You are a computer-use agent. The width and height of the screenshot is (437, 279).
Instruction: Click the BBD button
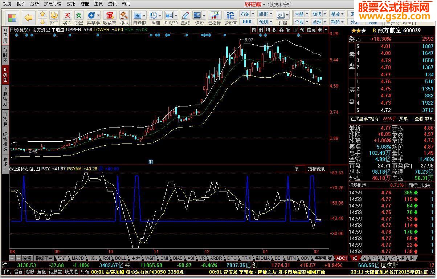[x=247, y=21]
